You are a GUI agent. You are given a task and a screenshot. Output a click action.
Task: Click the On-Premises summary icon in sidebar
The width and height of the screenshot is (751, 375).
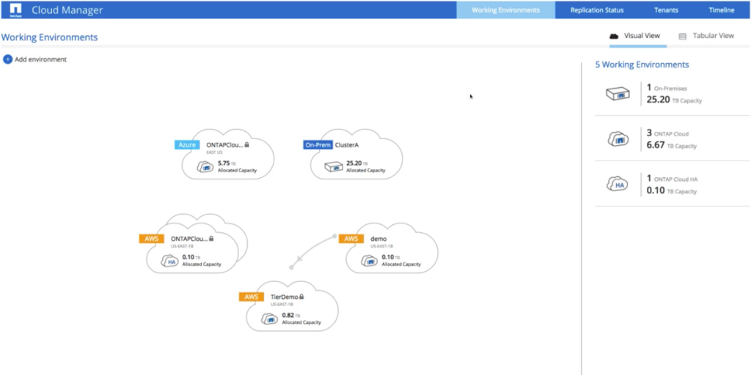tap(615, 94)
